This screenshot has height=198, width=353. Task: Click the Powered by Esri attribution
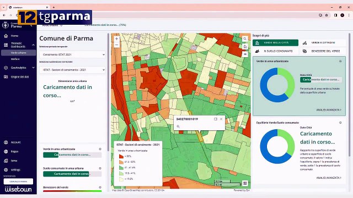[x=242, y=190]
